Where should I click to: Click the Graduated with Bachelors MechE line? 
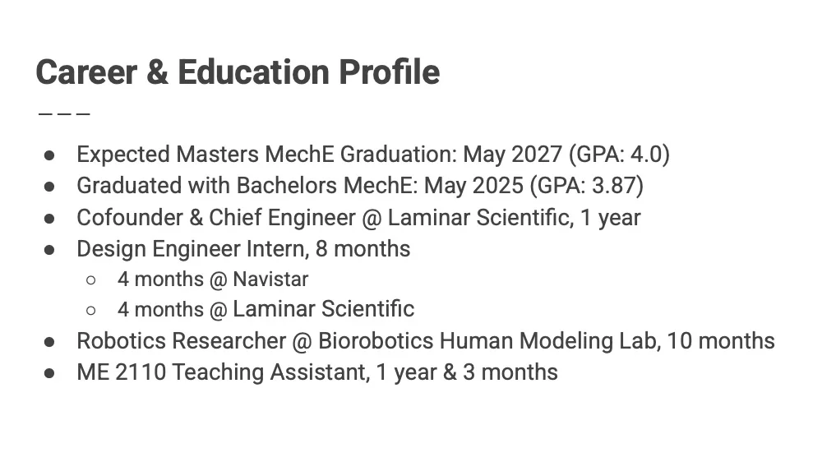(x=359, y=186)
